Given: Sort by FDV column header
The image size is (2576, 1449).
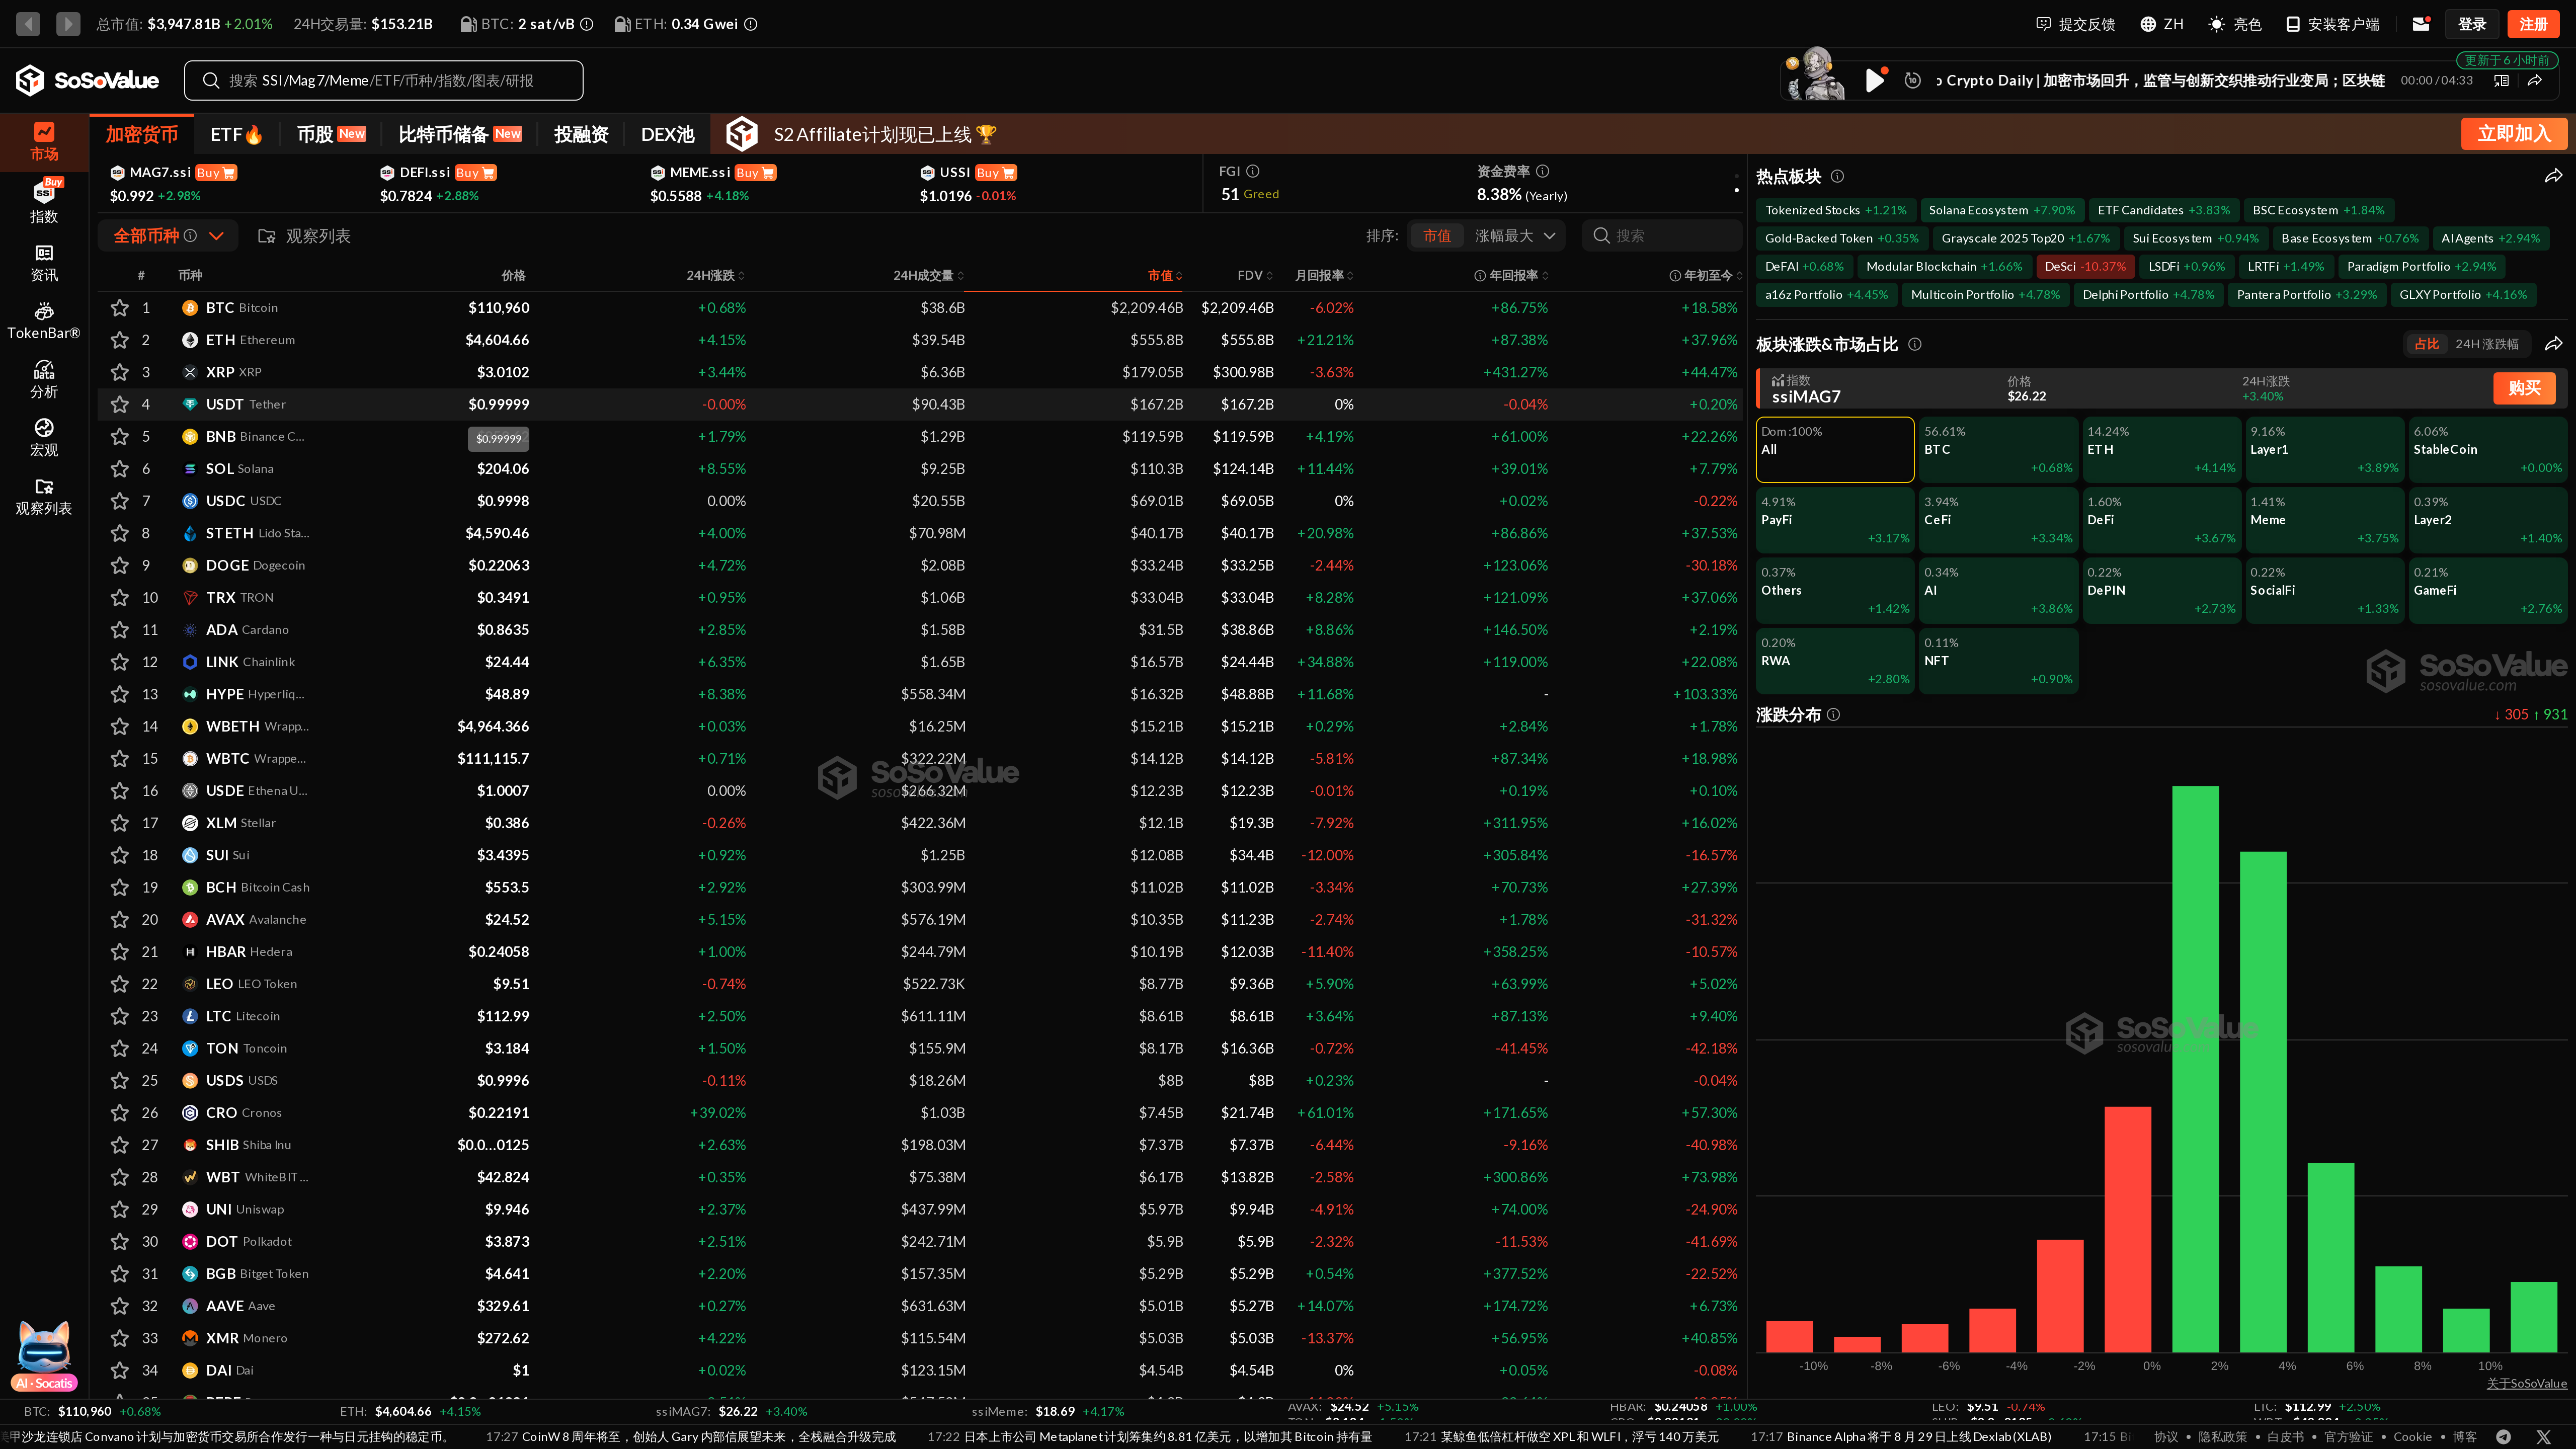Looking at the screenshot, I should (1255, 275).
